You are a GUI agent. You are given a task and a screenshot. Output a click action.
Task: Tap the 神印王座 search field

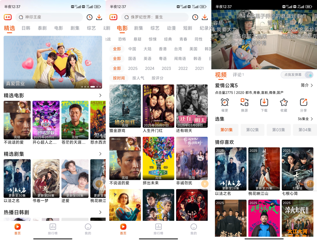[49, 17]
